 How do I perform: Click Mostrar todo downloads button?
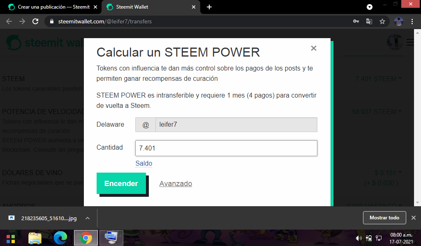(x=384, y=218)
